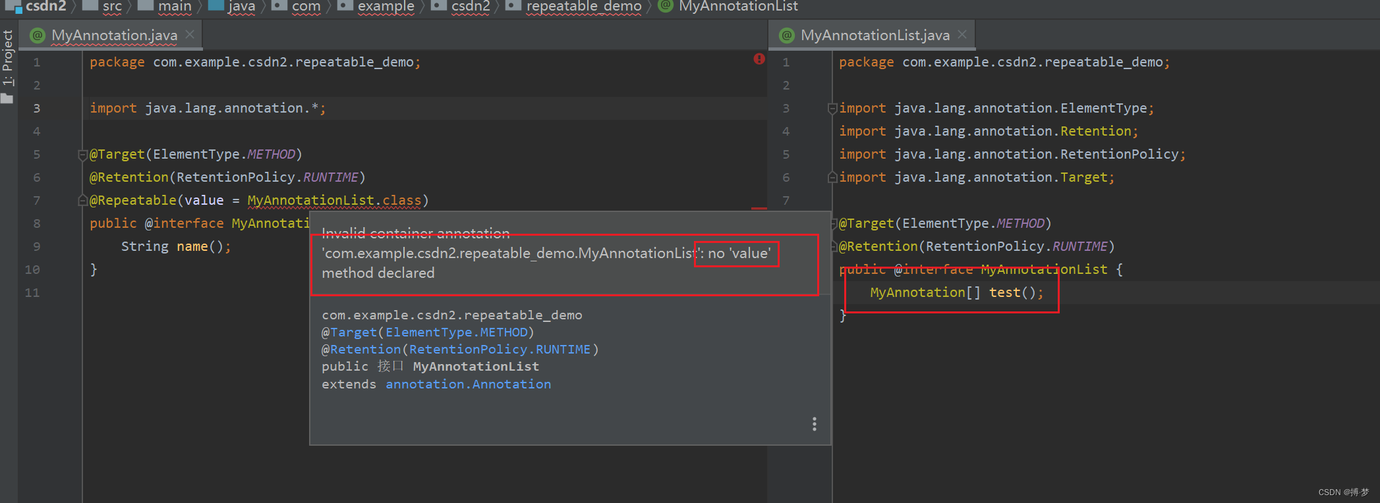Click import java.lang.annotation.RetentionPolicy line
Screen dimensions: 1380x503
[1012, 155]
